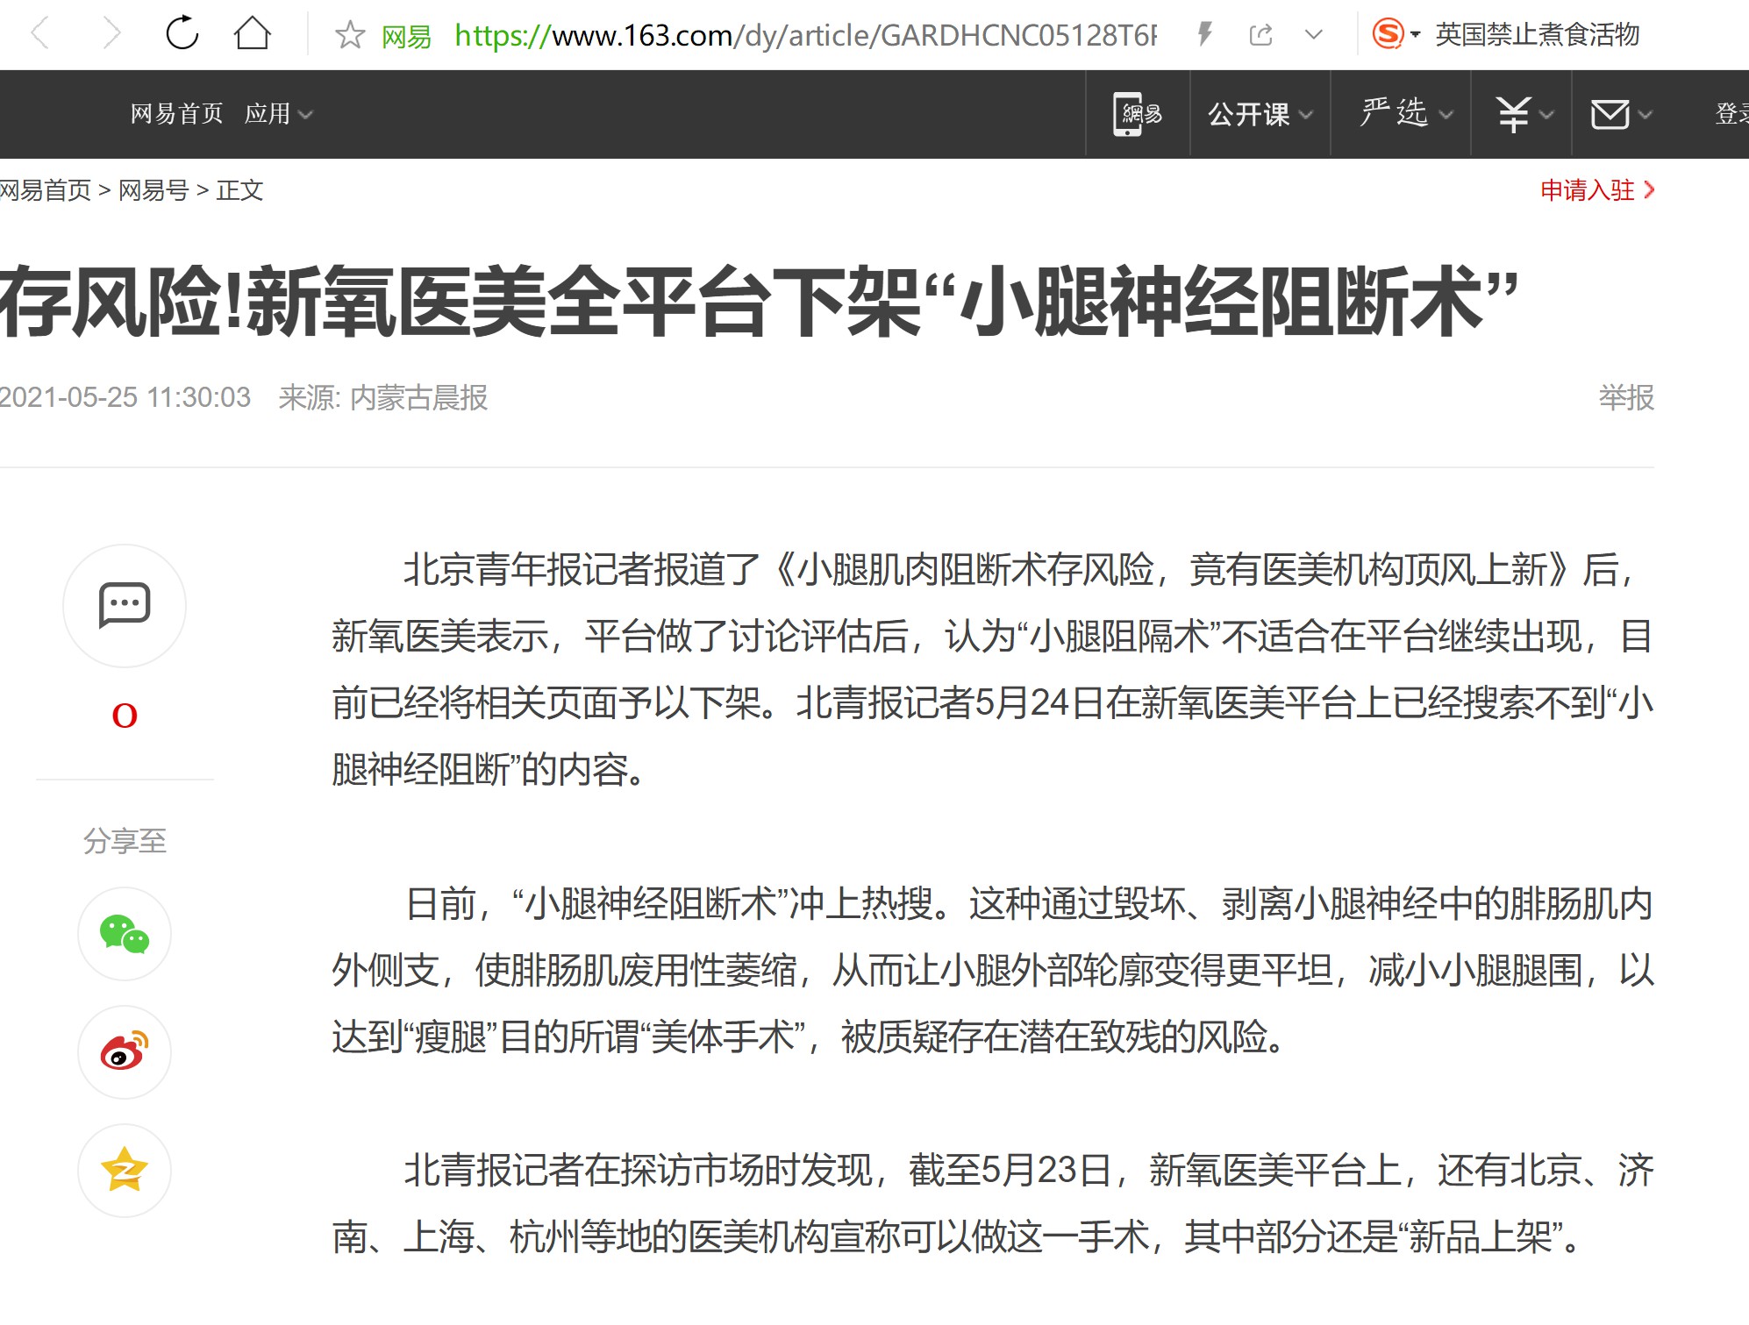Open the mail envelope icon
Viewport: 1749px width, 1325px height.
click(x=1610, y=114)
